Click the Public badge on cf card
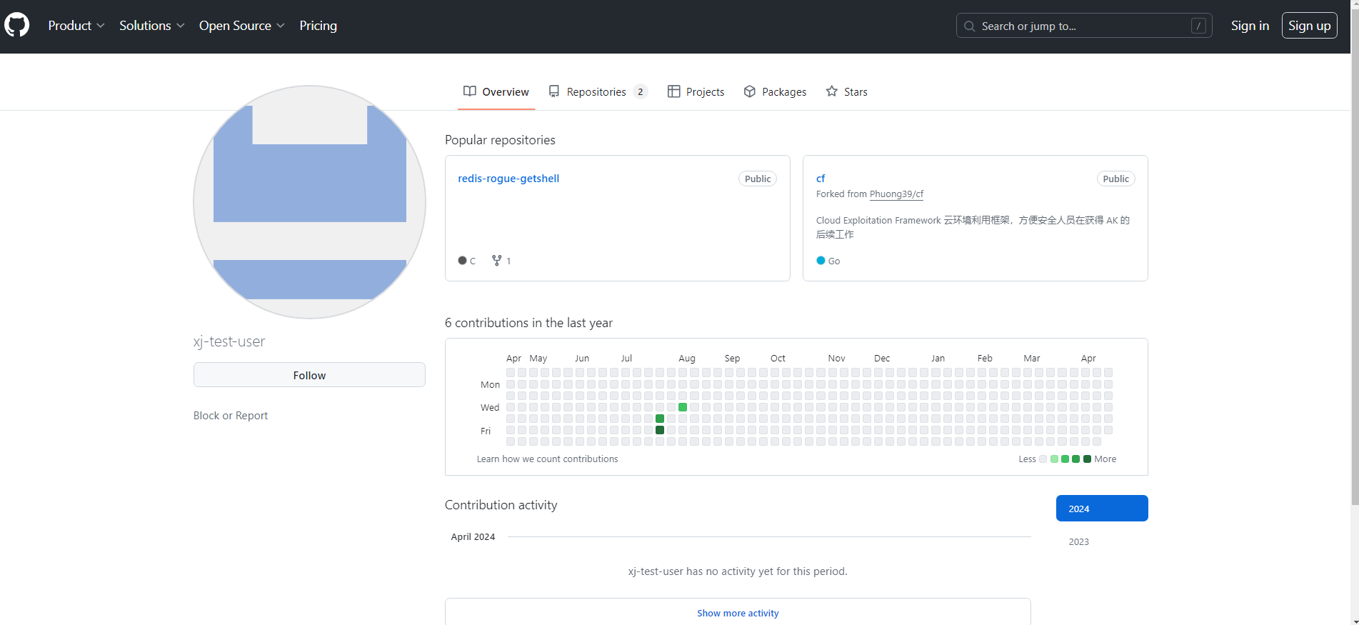Image resolution: width=1359 pixels, height=625 pixels. tap(1115, 179)
